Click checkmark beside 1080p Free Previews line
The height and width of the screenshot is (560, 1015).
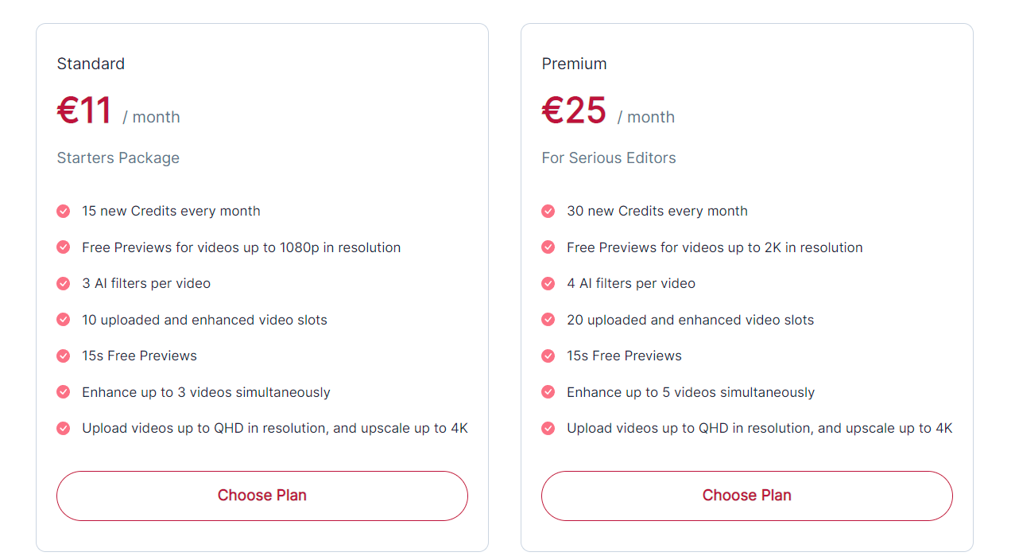pos(64,247)
